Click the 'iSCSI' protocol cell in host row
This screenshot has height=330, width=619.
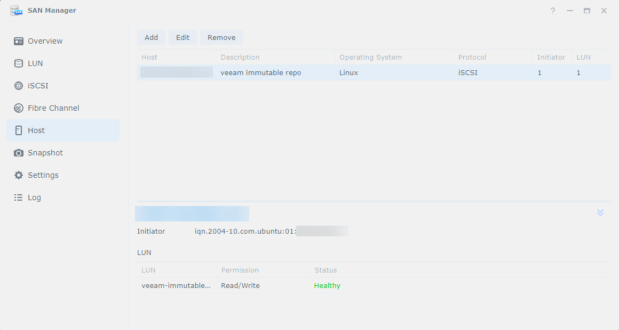tap(468, 73)
